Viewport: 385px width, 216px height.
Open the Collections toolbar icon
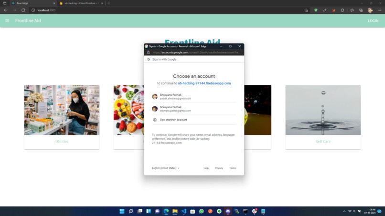(x=361, y=10)
